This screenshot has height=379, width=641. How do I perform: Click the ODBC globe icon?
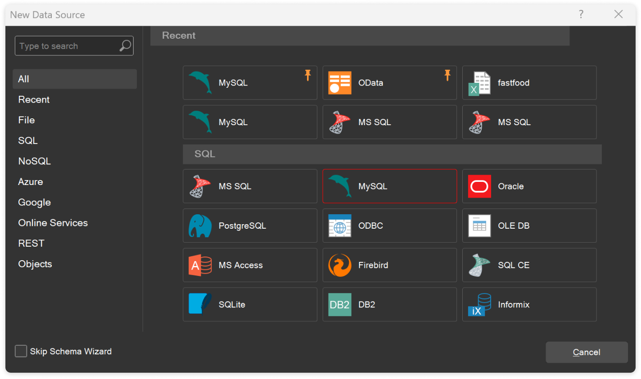pos(340,226)
